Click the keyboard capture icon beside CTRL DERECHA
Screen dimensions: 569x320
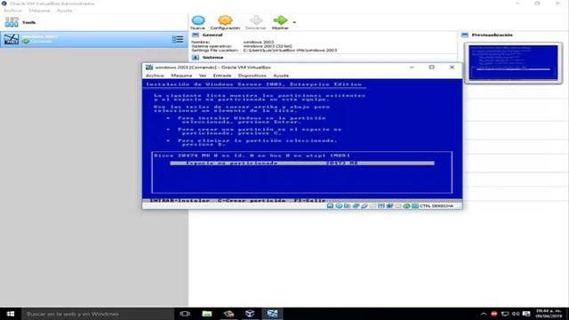coord(415,205)
